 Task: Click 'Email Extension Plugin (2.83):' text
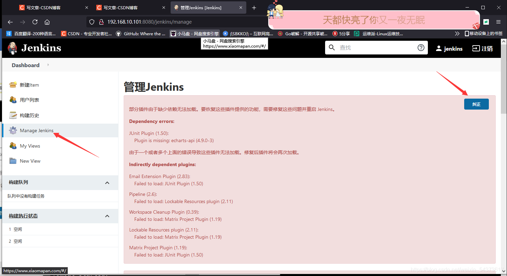click(x=160, y=176)
